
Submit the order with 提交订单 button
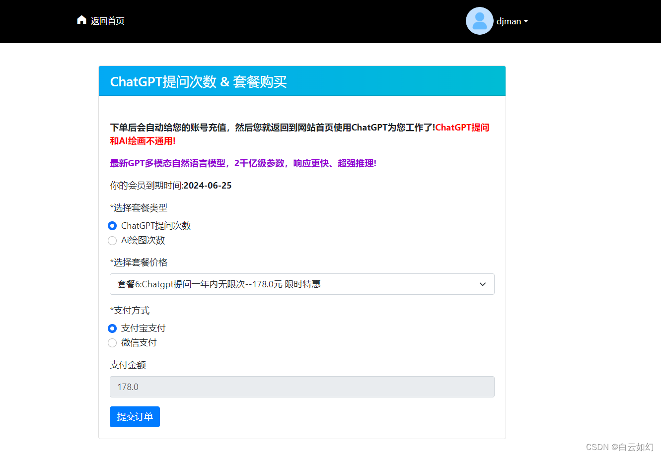point(135,417)
